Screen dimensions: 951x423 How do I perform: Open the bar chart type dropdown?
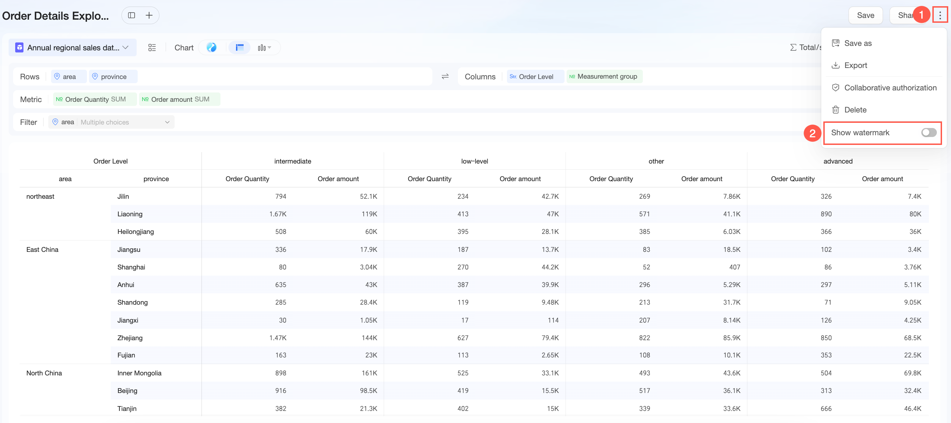pos(264,48)
